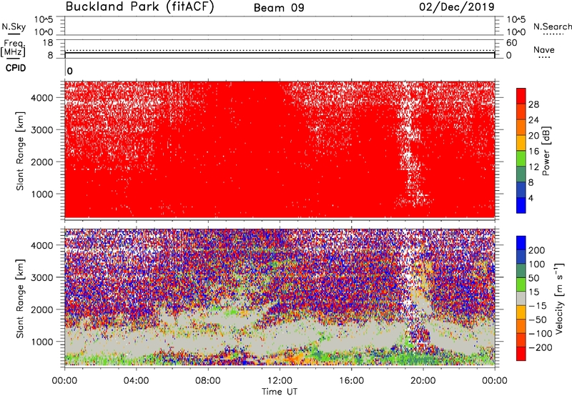Click the 'Power [dB]' color bar label
572x396 pixels.
[x=546, y=151]
